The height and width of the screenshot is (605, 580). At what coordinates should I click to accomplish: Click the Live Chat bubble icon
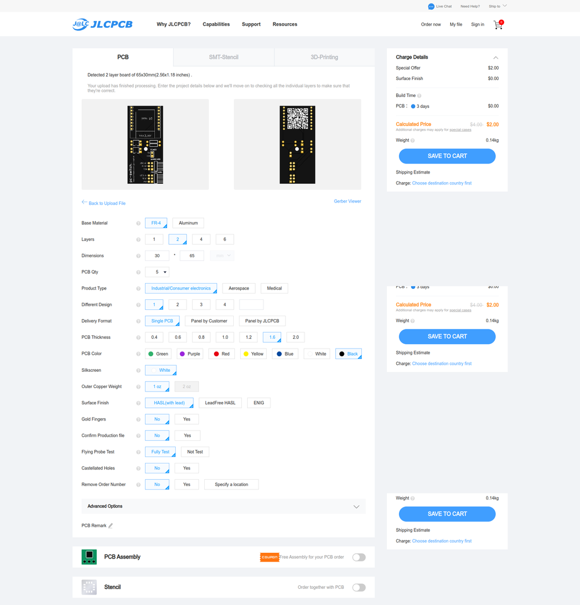point(431,6)
